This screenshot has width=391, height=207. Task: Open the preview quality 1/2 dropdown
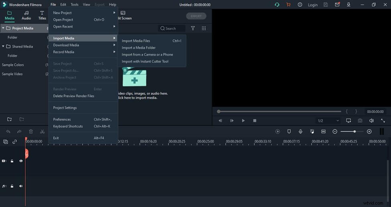(328, 121)
